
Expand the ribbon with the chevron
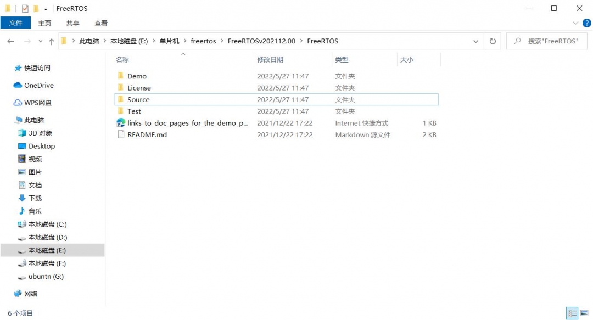pos(575,23)
